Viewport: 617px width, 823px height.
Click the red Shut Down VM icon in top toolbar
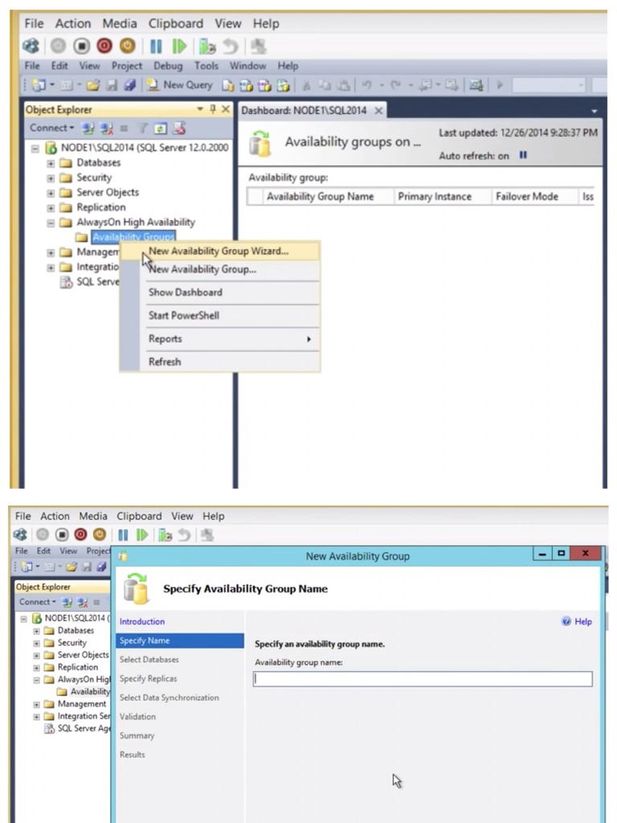click(104, 46)
